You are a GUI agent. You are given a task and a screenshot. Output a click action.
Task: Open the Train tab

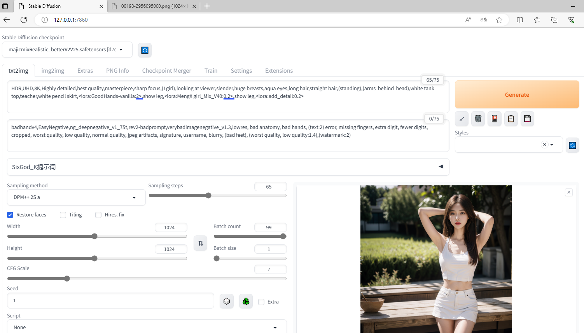click(211, 71)
